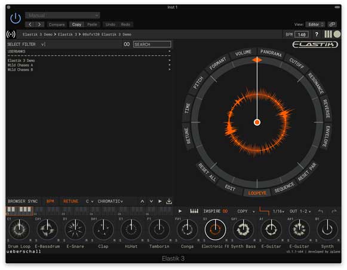Toggle the INSPIRE mode
The width and height of the screenshot is (347, 270).
point(215,211)
